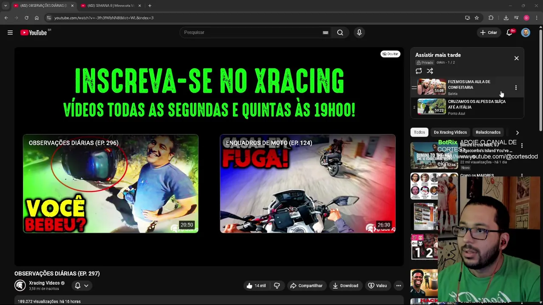Viewport: 543px width, 305px height.
Task: Click the Privado privacy badge
Action: [425, 63]
